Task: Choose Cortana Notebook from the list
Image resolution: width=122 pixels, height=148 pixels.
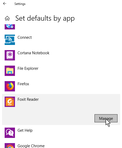Action: pos(33,53)
